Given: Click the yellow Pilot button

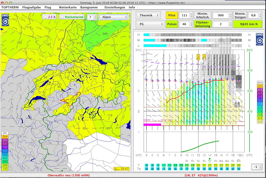Looking at the screenshot, I should (x=172, y=15).
